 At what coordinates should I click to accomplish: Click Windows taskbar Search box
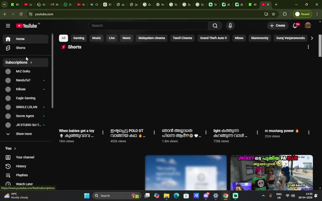(117, 196)
